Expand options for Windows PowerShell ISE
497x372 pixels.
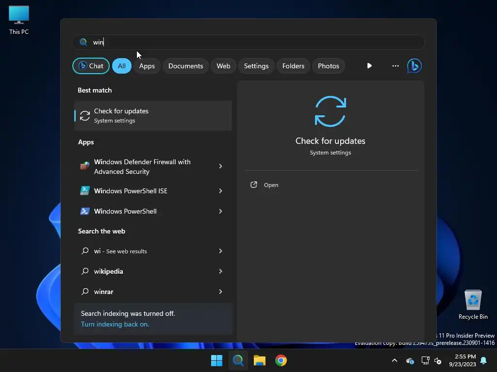221,191
